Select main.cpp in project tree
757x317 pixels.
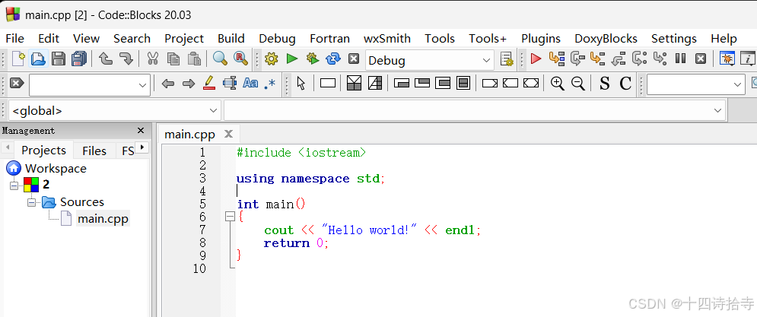[103, 219]
